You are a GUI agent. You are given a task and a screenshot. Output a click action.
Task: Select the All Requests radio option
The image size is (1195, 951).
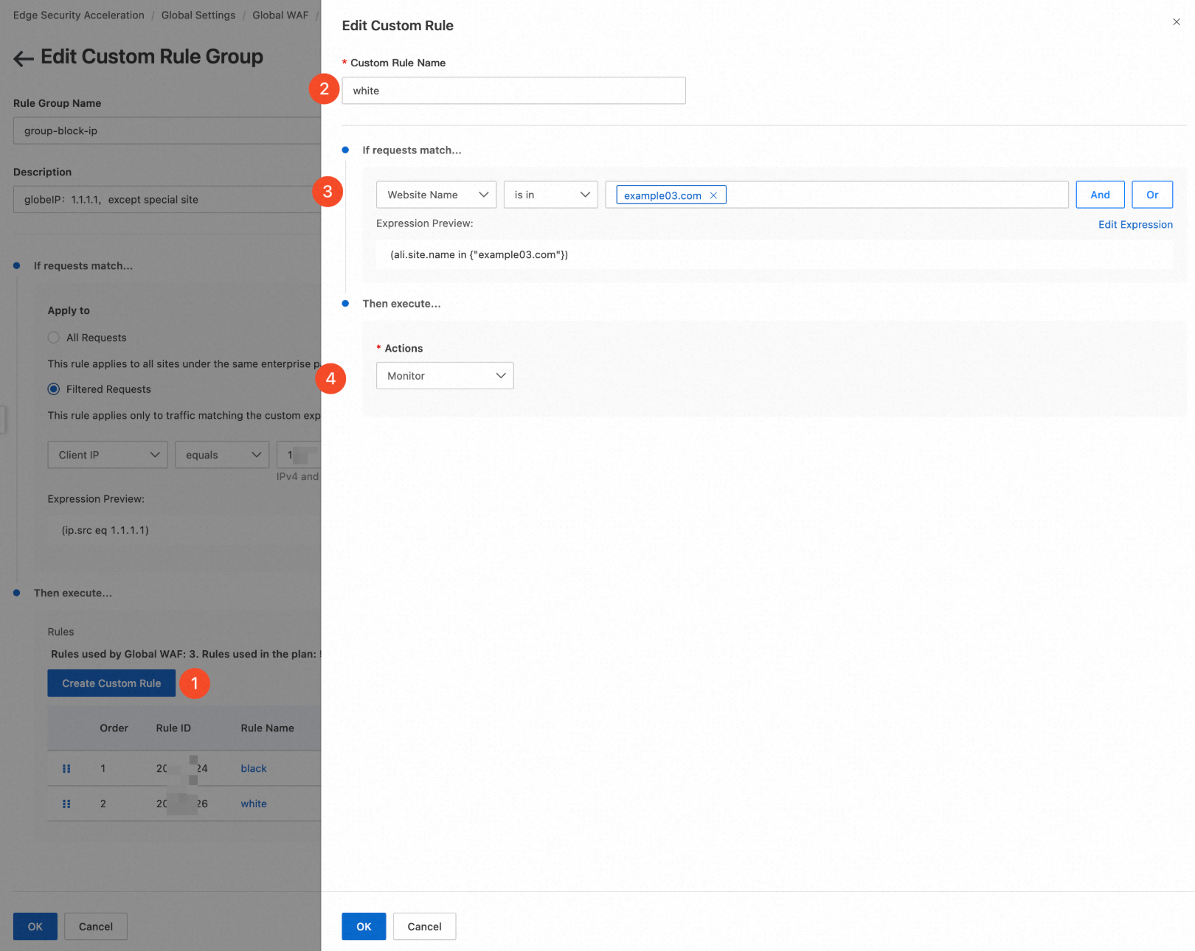[54, 338]
